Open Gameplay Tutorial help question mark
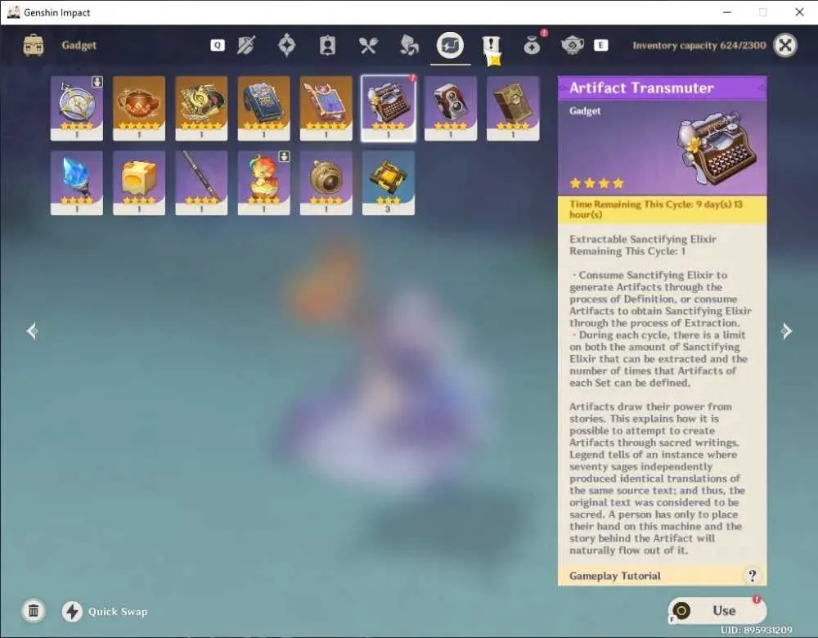Screen dimensions: 818x638 coord(752,575)
